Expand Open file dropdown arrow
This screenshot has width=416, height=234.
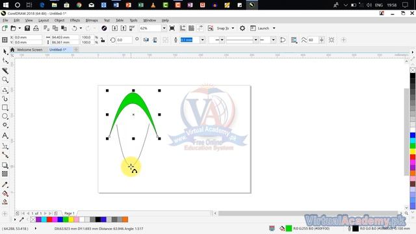coord(19,28)
